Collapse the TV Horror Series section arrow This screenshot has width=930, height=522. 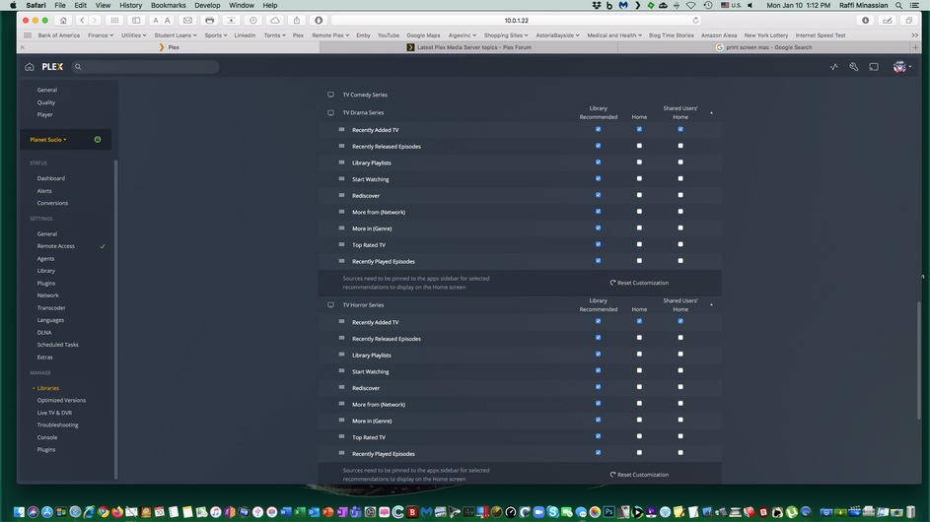[x=711, y=304]
